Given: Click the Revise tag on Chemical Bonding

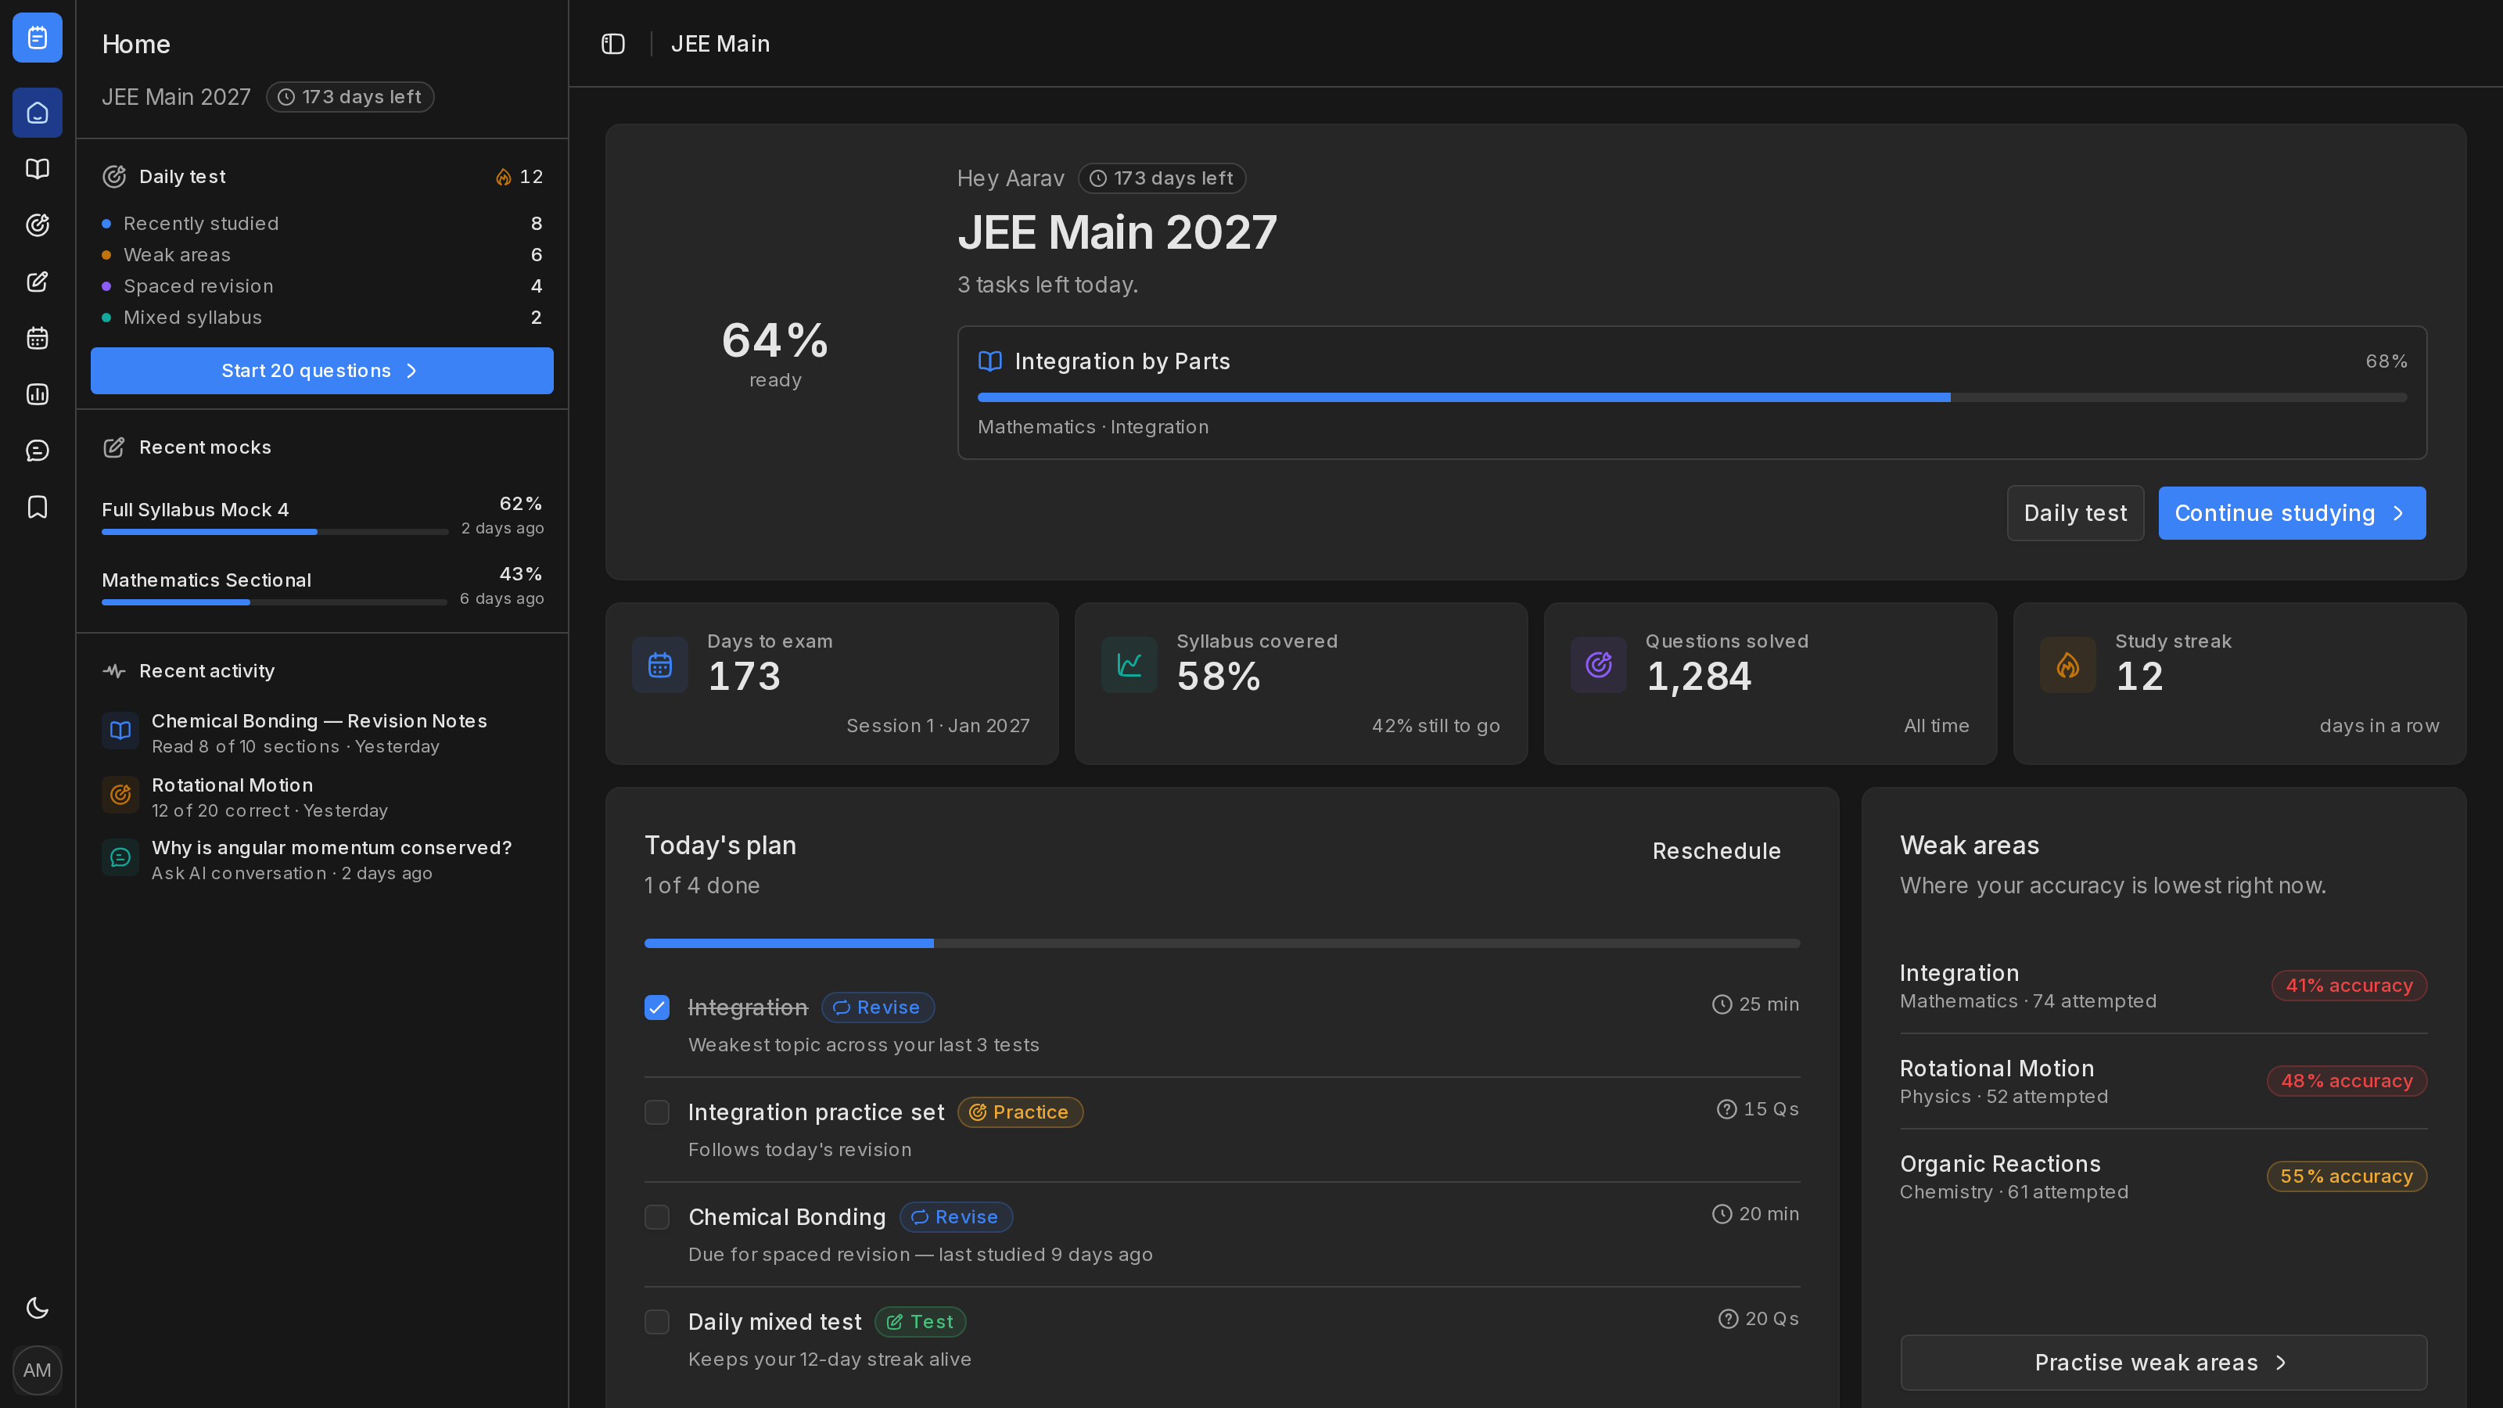Looking at the screenshot, I should point(955,1218).
